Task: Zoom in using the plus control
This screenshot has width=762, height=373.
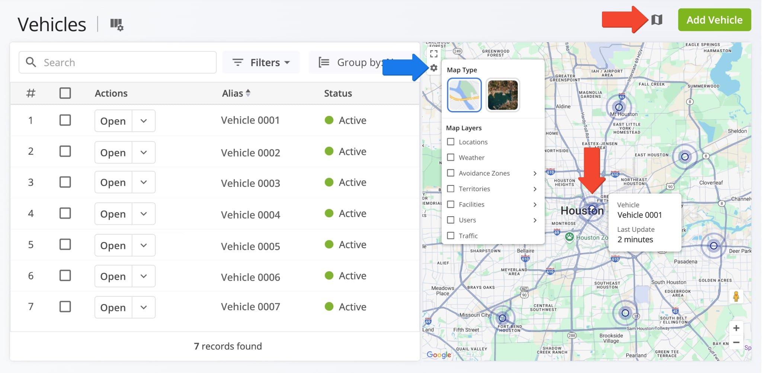Action: pos(736,327)
